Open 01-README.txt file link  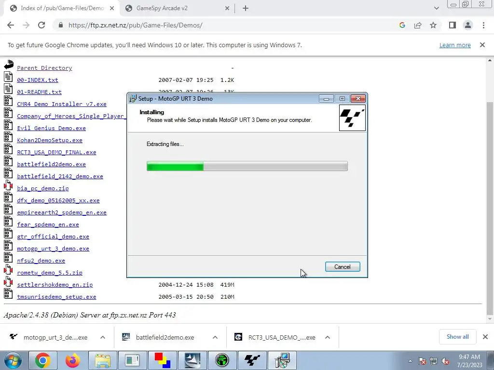pos(40,92)
